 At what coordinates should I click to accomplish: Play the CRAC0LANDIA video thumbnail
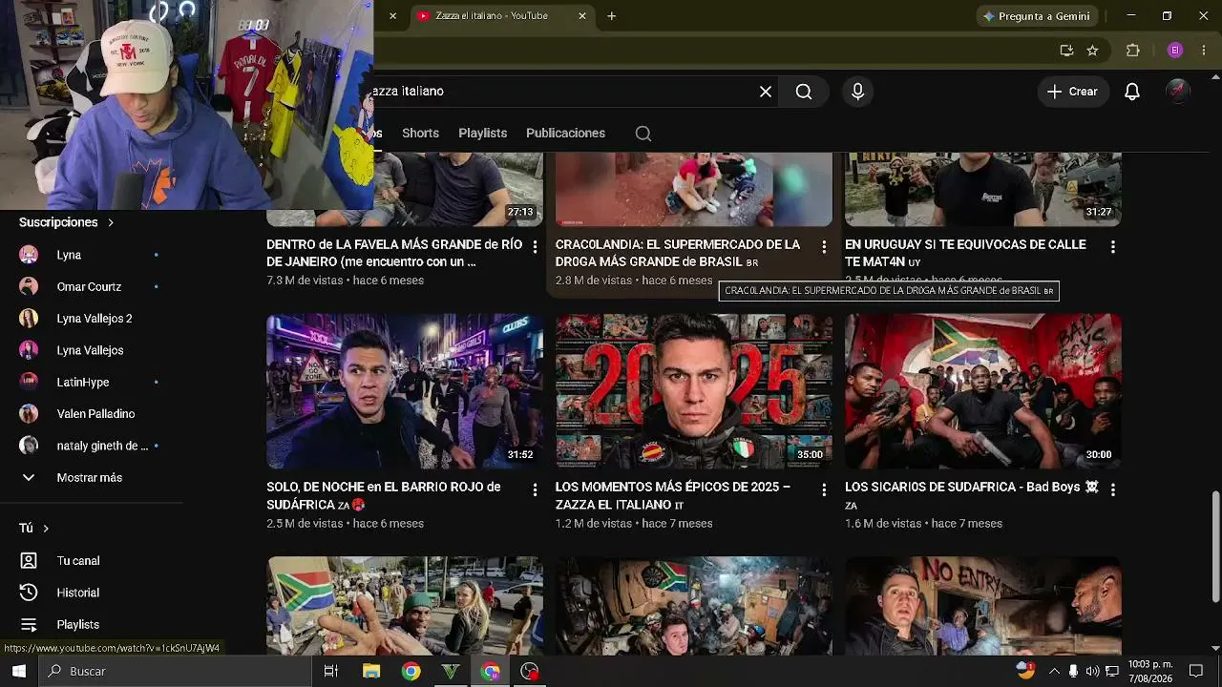pos(694,190)
